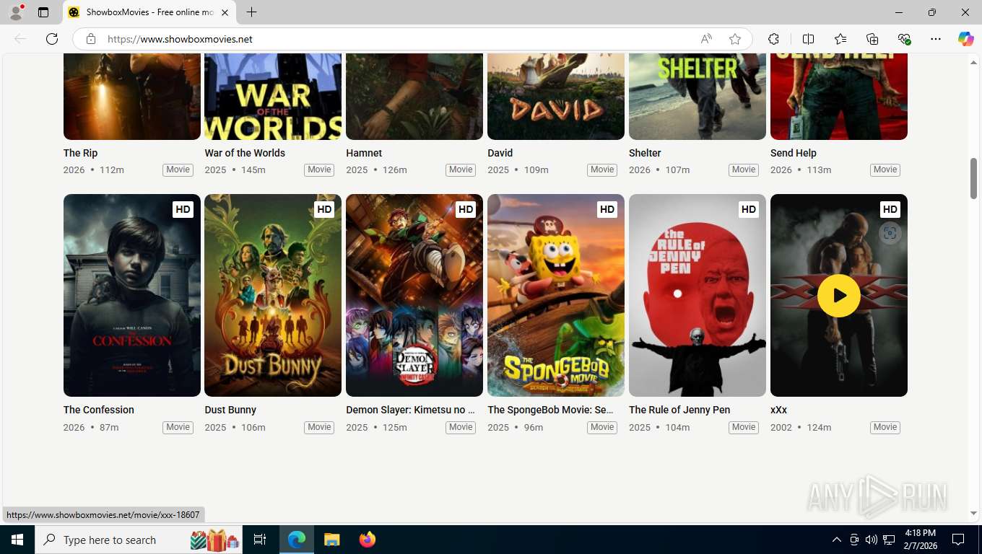Launch Firefox from taskbar
Viewport: 982px width, 554px height.
click(368, 540)
